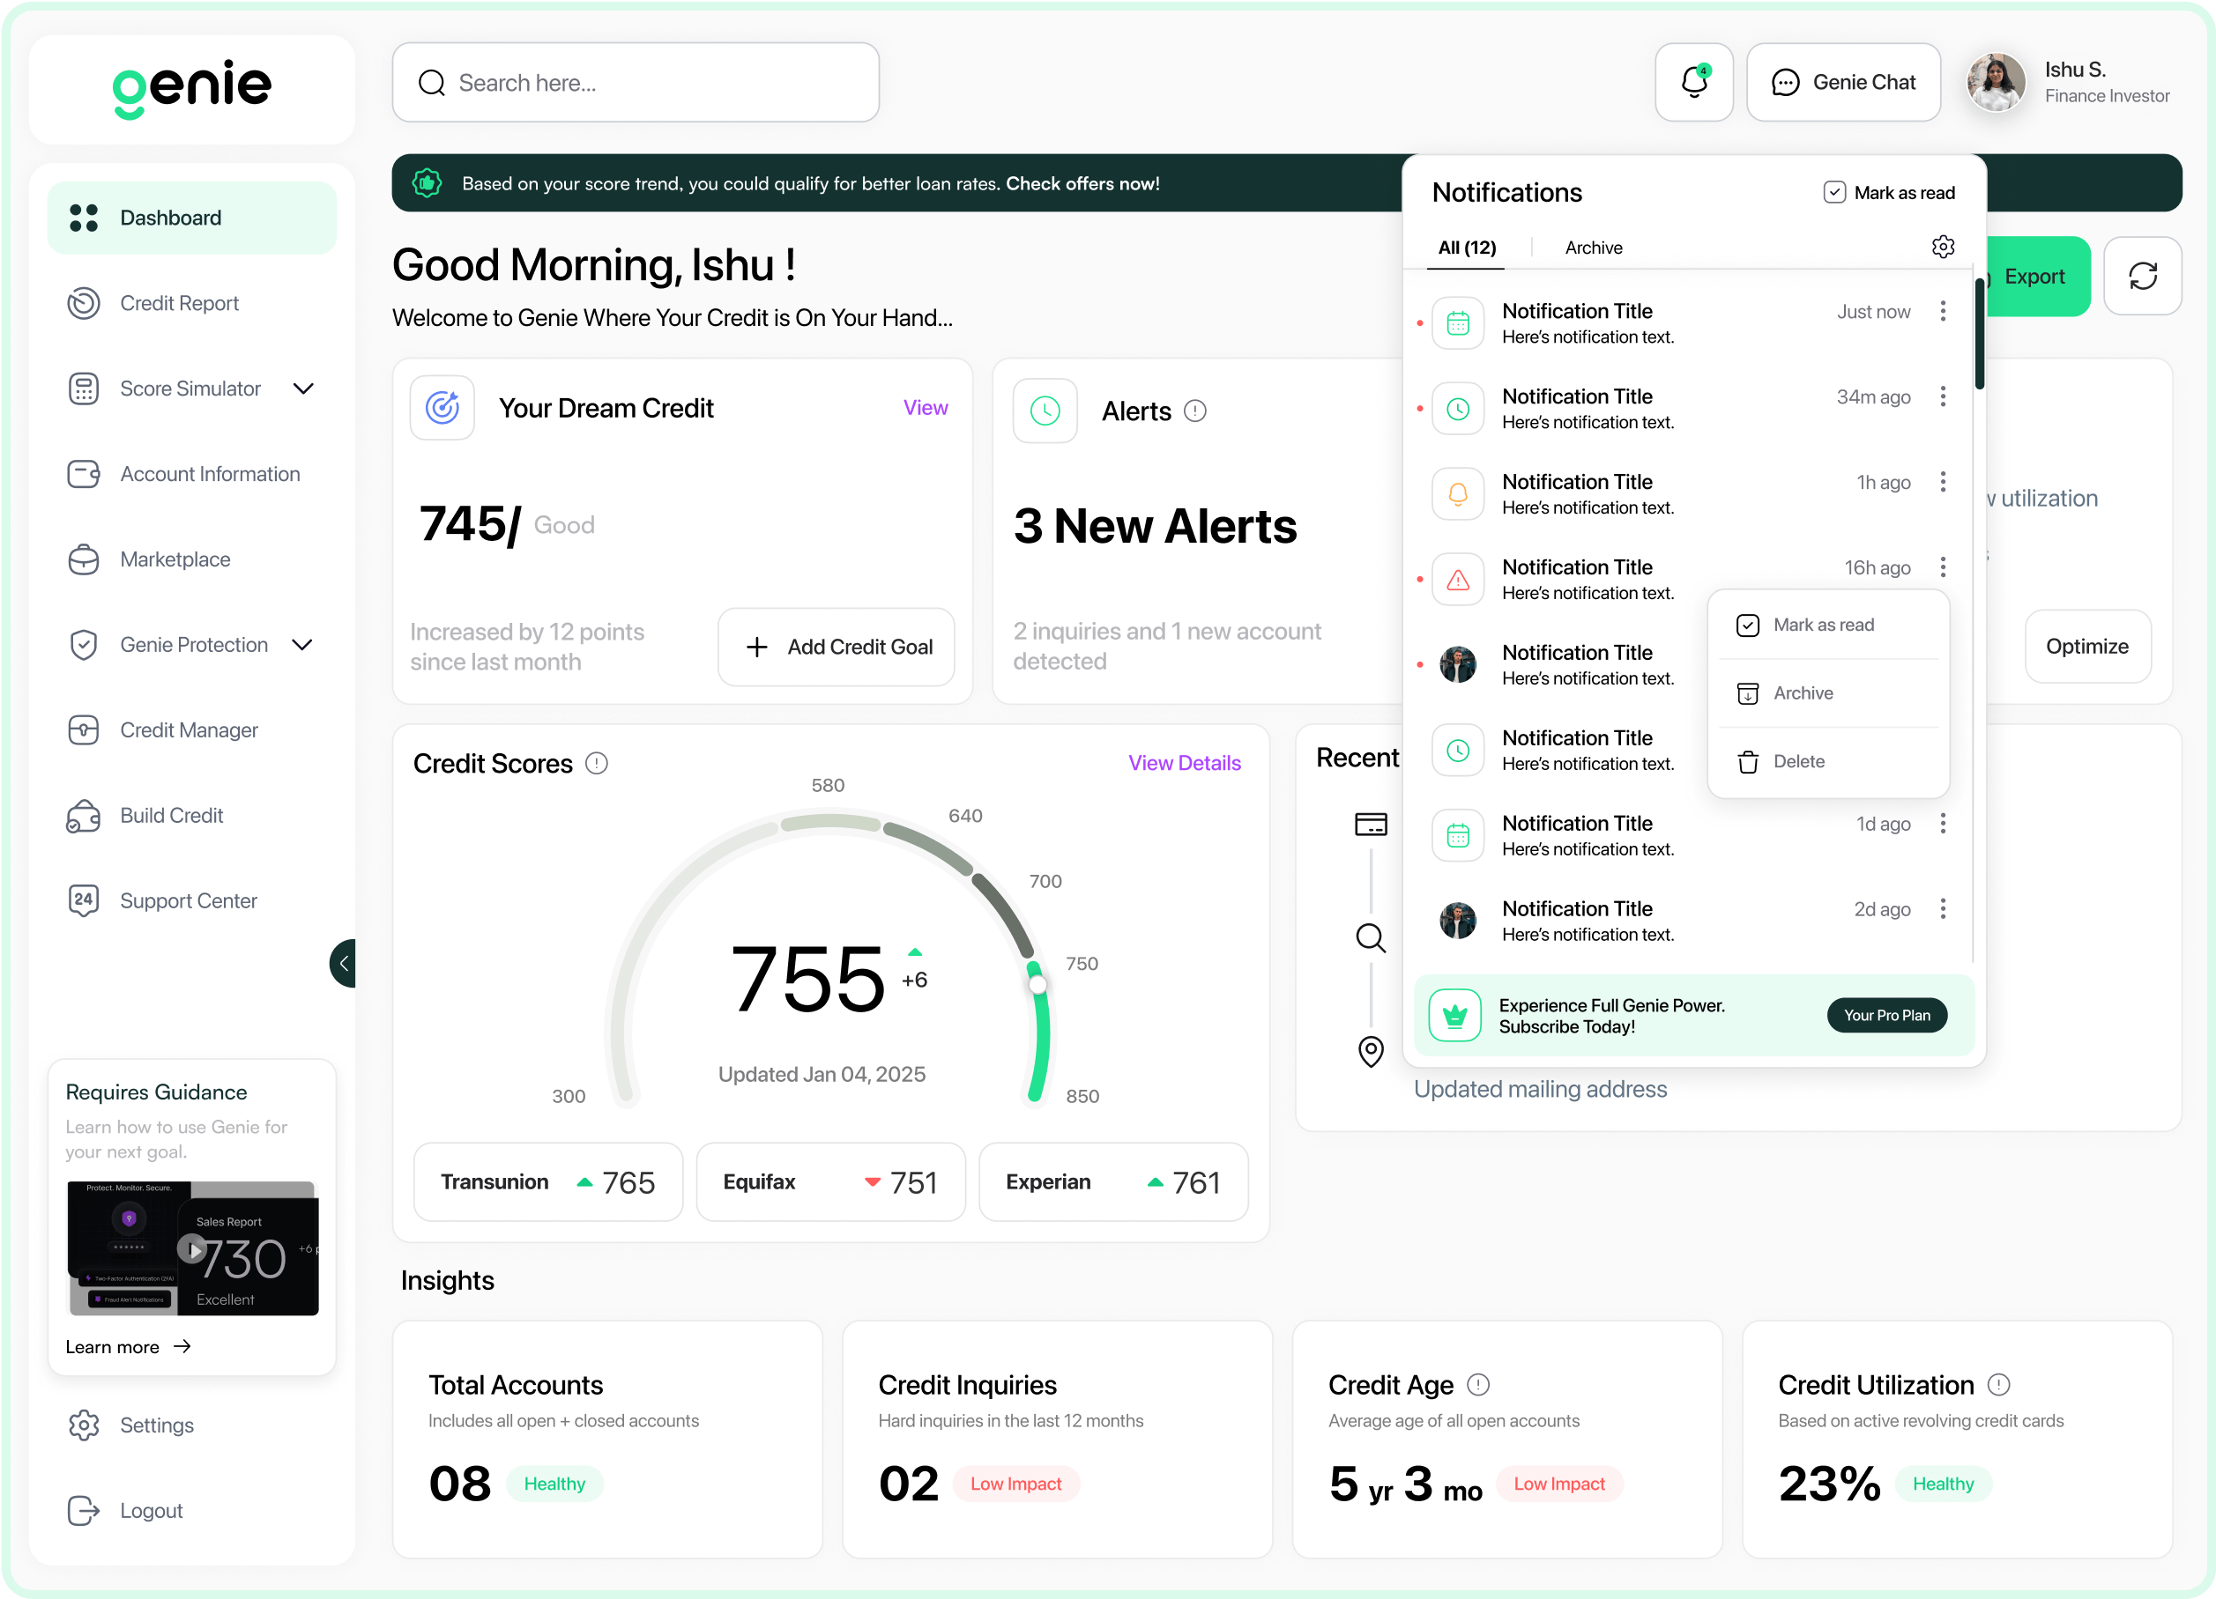Viewport: 2216px width, 1599px height.
Task: Select Mark as read in context menu
Action: click(1823, 626)
